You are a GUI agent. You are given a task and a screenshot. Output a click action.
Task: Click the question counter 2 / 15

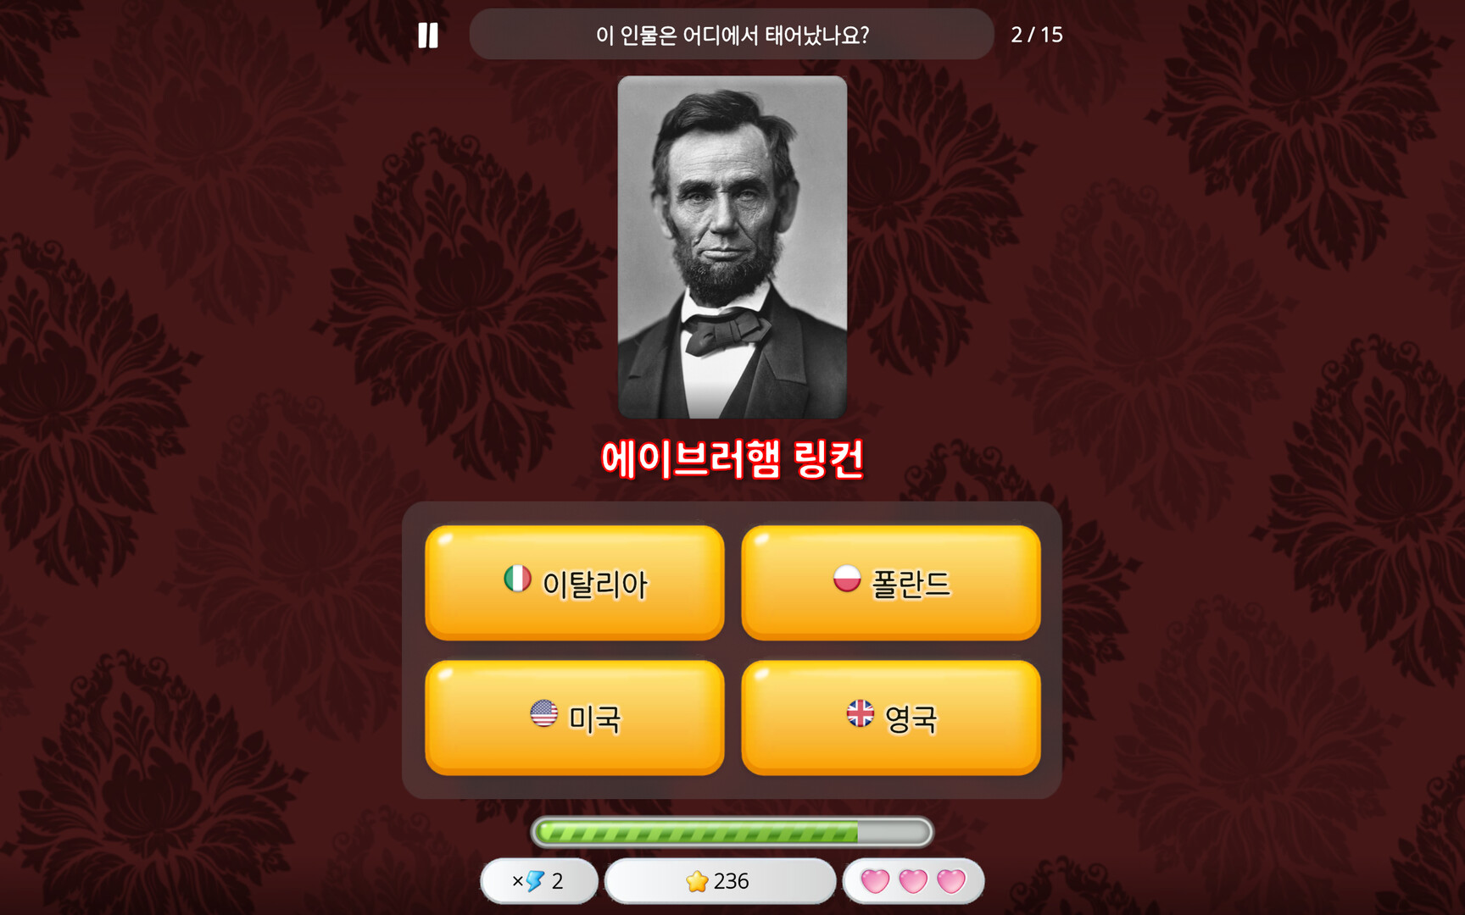coord(1037,35)
